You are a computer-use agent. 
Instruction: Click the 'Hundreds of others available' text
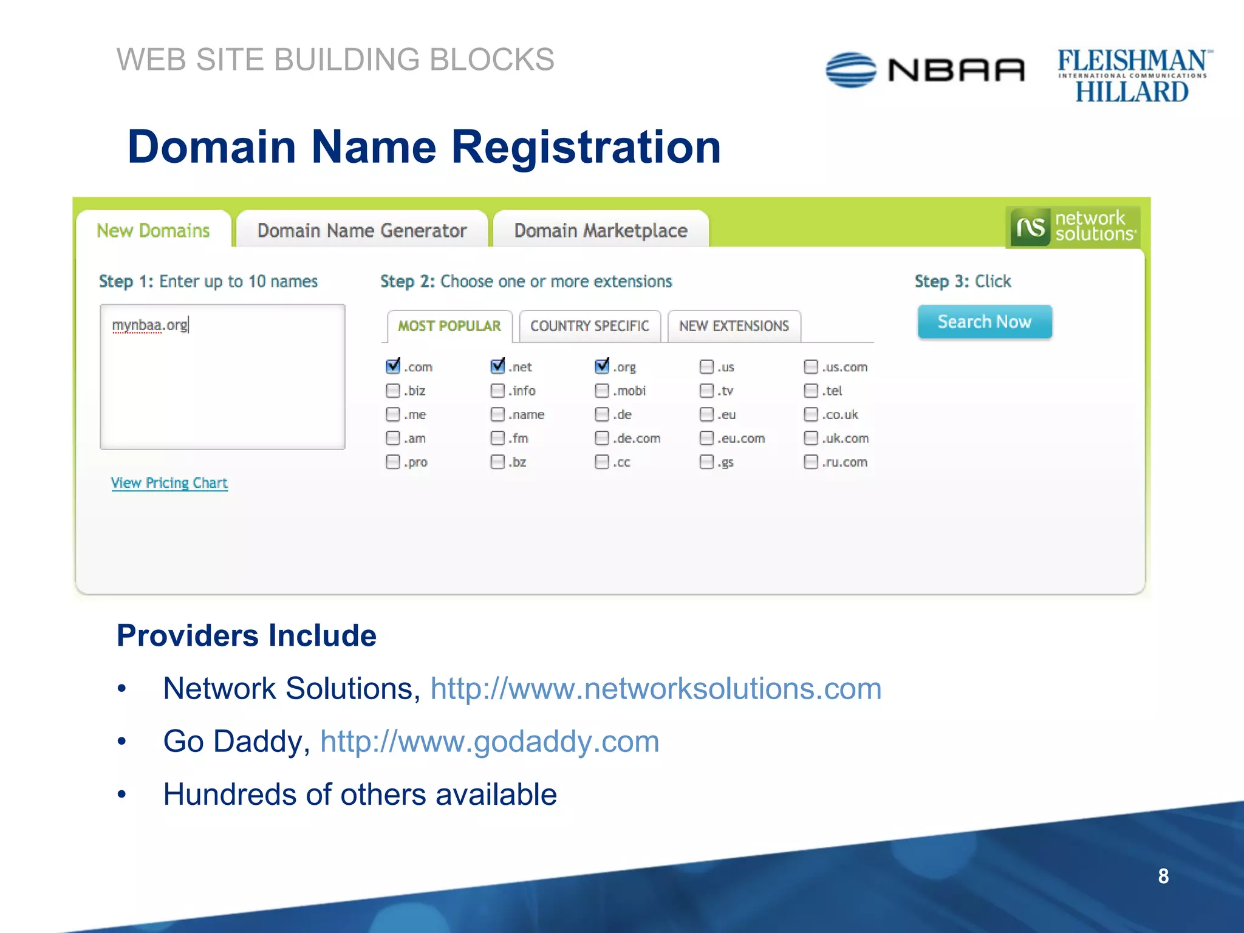tap(360, 795)
